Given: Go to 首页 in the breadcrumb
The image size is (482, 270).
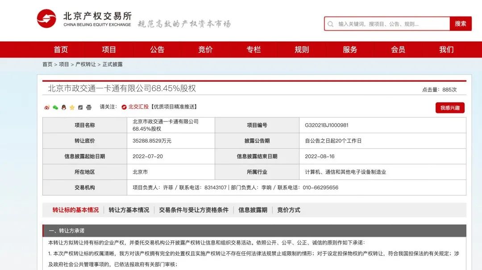Looking at the screenshot, I should [47, 64].
